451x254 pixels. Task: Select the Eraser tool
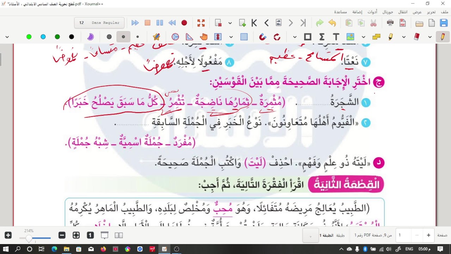(417, 37)
